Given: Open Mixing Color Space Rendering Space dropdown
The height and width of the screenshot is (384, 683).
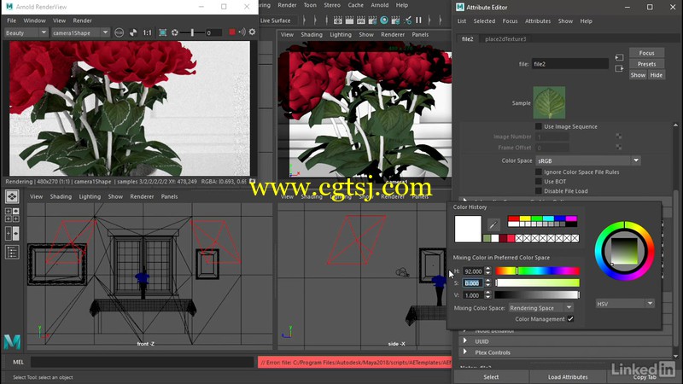Looking at the screenshot, I should coord(540,308).
